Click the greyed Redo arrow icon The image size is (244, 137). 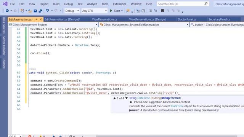(x=56, y=11)
